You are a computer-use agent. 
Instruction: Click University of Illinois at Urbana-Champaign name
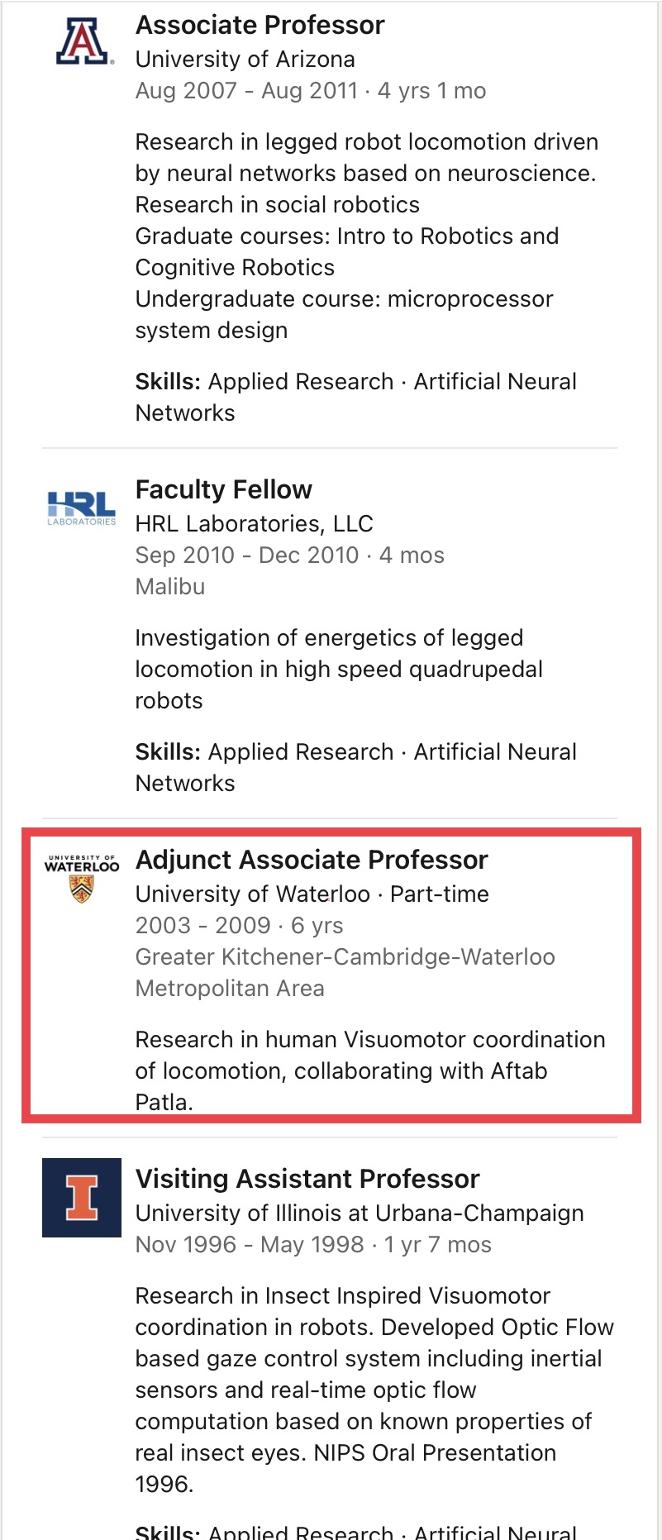(359, 1213)
